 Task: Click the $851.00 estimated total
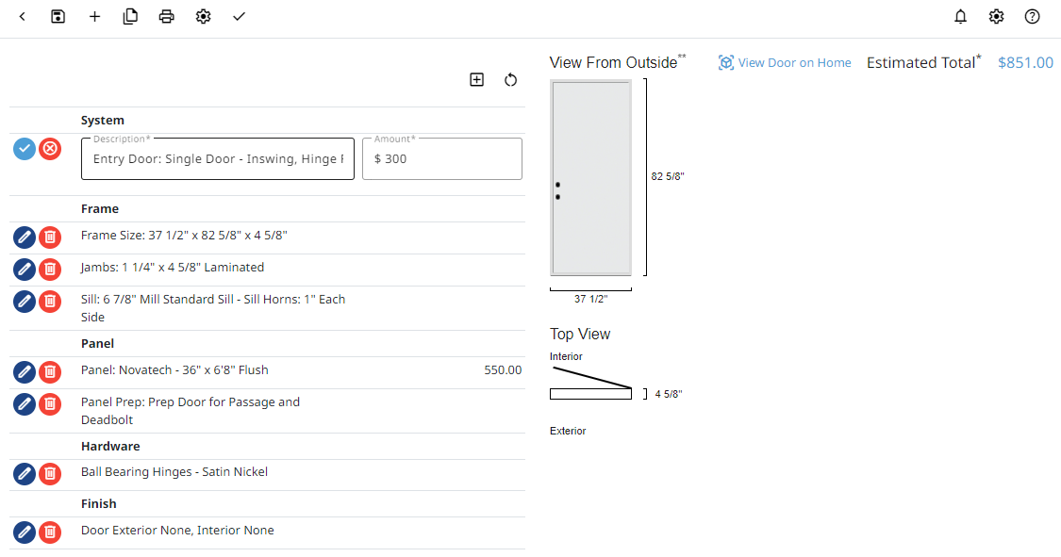[x=1026, y=63]
